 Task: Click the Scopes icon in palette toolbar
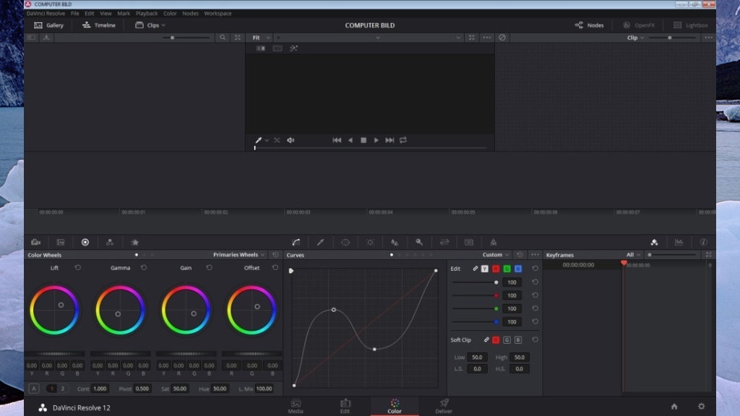(679, 243)
